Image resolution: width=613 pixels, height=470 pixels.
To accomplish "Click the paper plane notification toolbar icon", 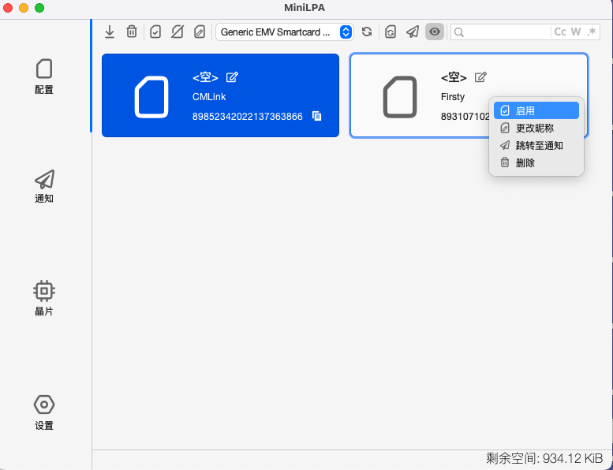I will [413, 32].
